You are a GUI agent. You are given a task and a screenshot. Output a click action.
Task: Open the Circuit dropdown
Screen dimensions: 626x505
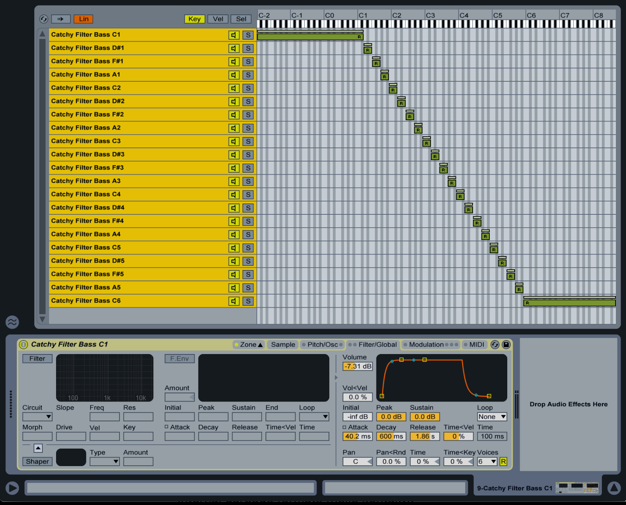coord(37,417)
